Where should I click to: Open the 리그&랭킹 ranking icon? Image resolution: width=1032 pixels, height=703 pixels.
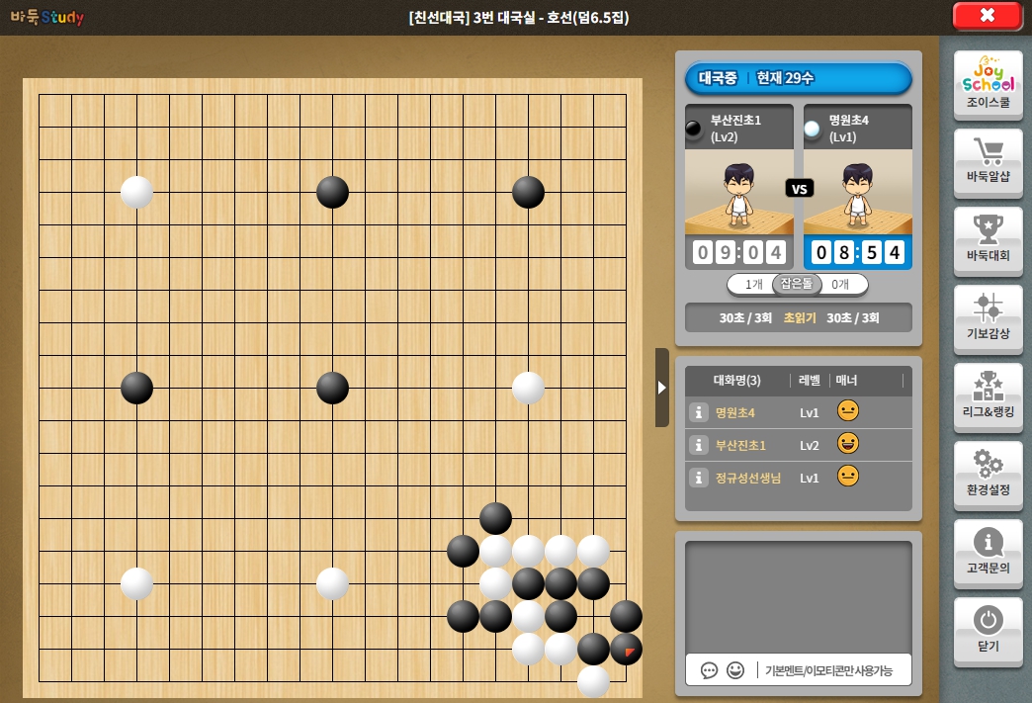click(x=988, y=397)
